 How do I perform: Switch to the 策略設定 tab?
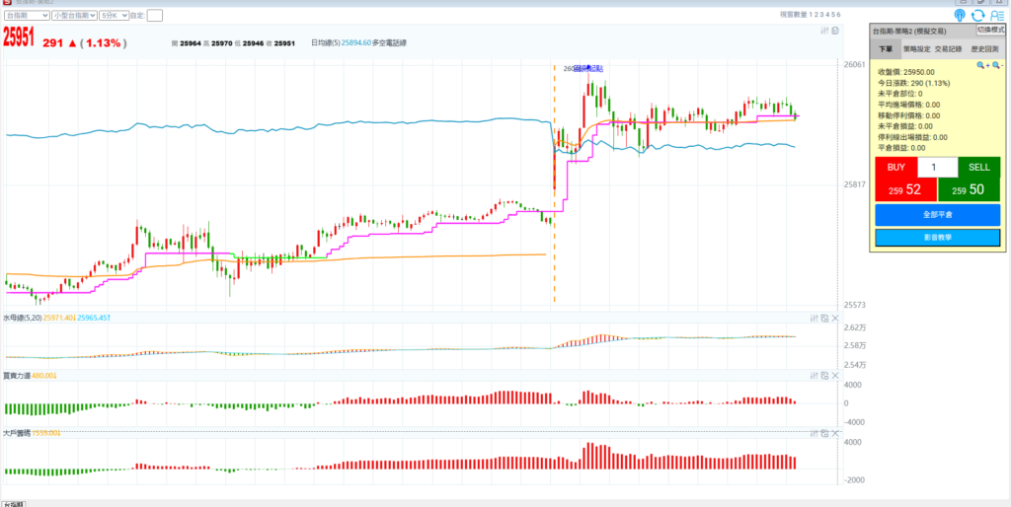(x=916, y=47)
